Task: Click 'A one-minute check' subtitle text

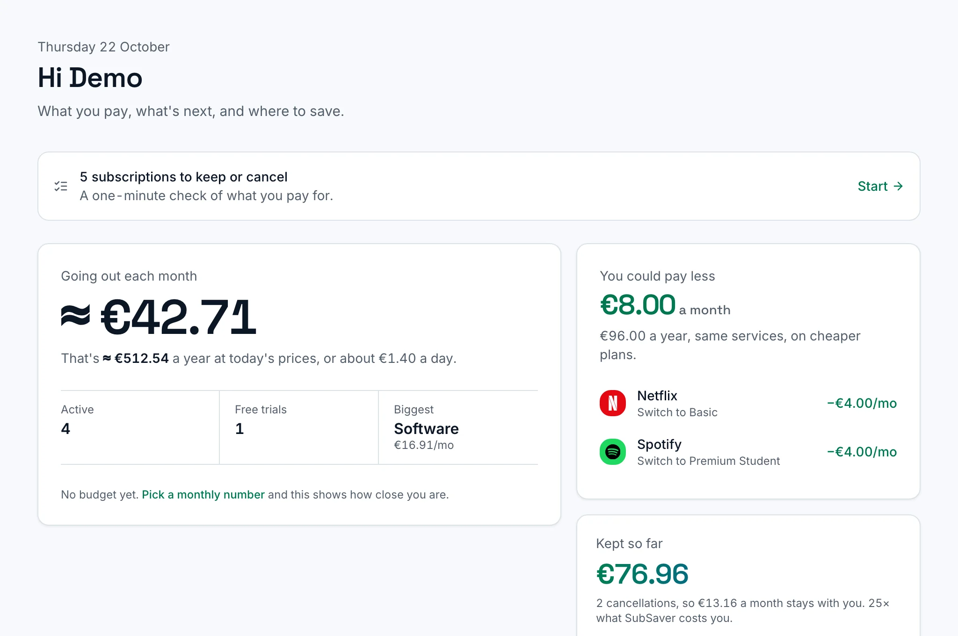Action: [206, 195]
